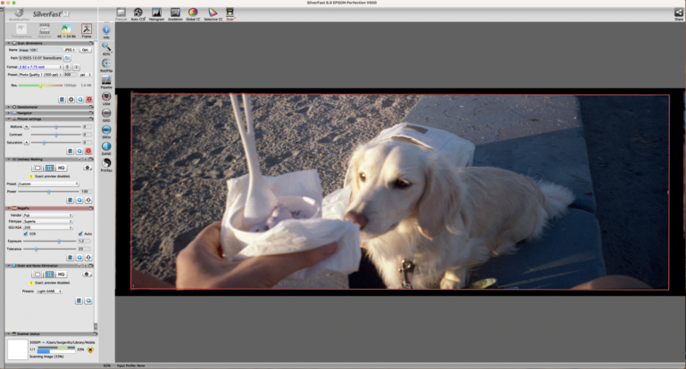
Task: Click the Global CC color wheel icon
Action: click(x=192, y=13)
